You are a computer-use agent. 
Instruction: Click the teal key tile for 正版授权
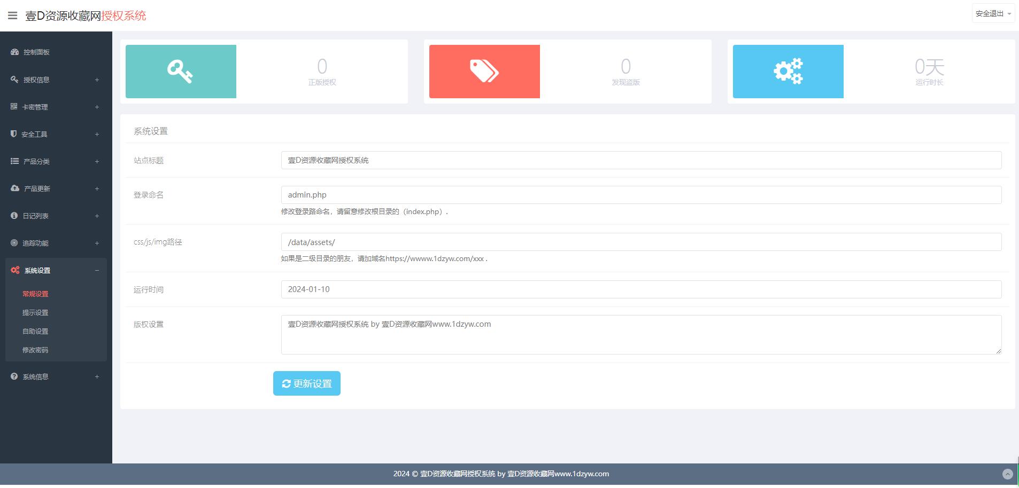tap(181, 72)
